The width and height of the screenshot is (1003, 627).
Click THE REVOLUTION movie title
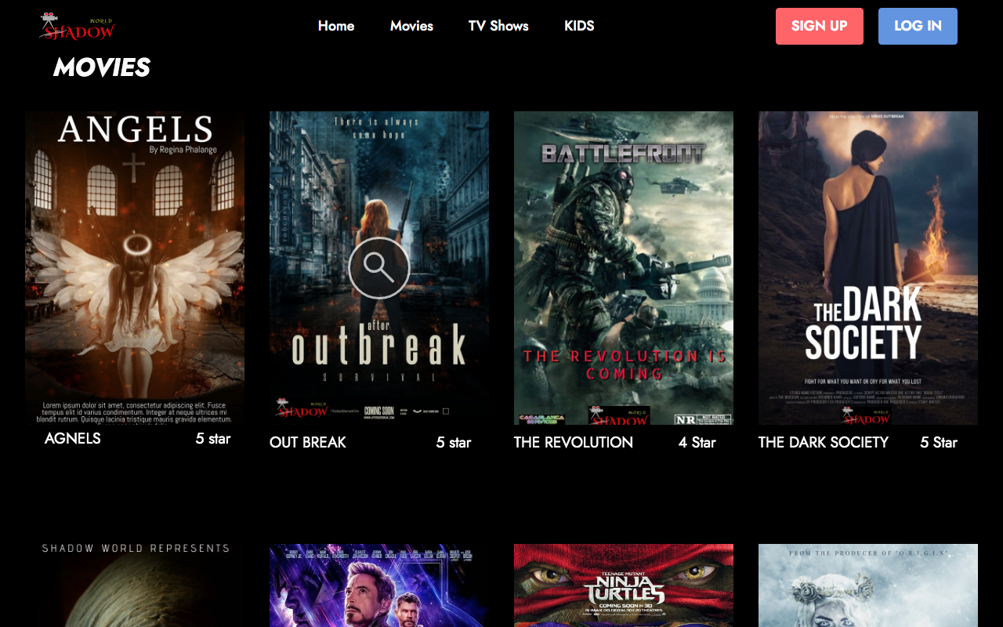point(574,442)
